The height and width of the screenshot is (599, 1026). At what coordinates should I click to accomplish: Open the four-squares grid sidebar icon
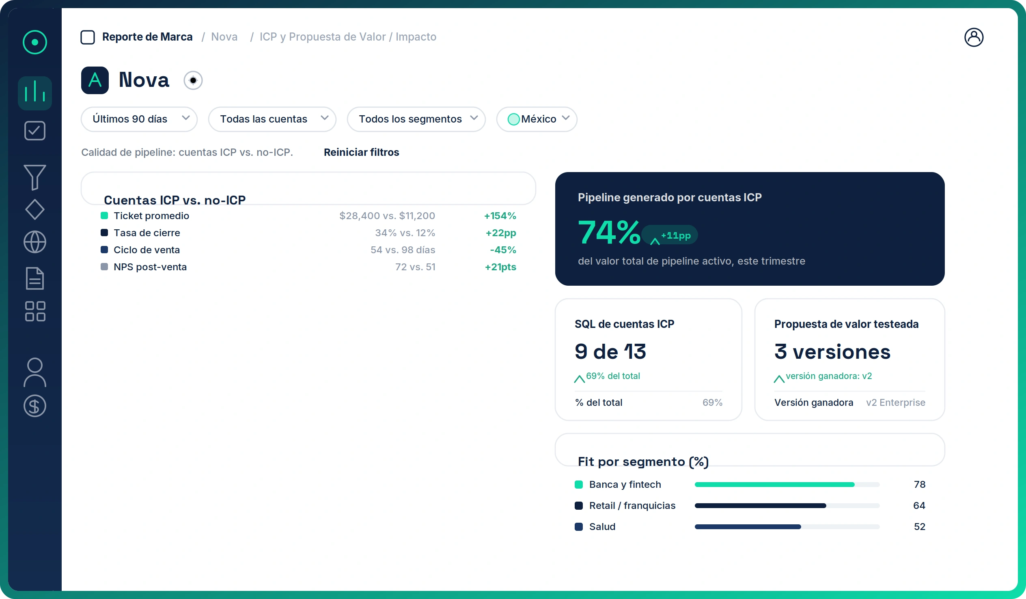click(34, 311)
